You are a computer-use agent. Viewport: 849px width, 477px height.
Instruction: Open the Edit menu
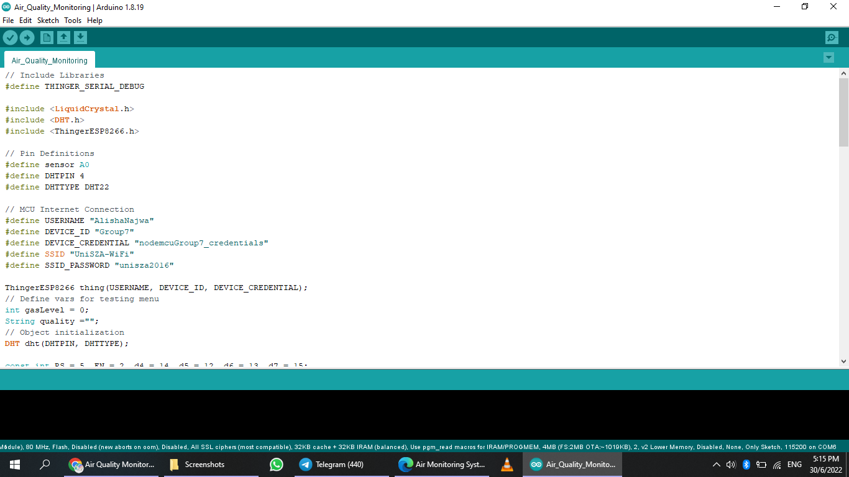click(25, 20)
